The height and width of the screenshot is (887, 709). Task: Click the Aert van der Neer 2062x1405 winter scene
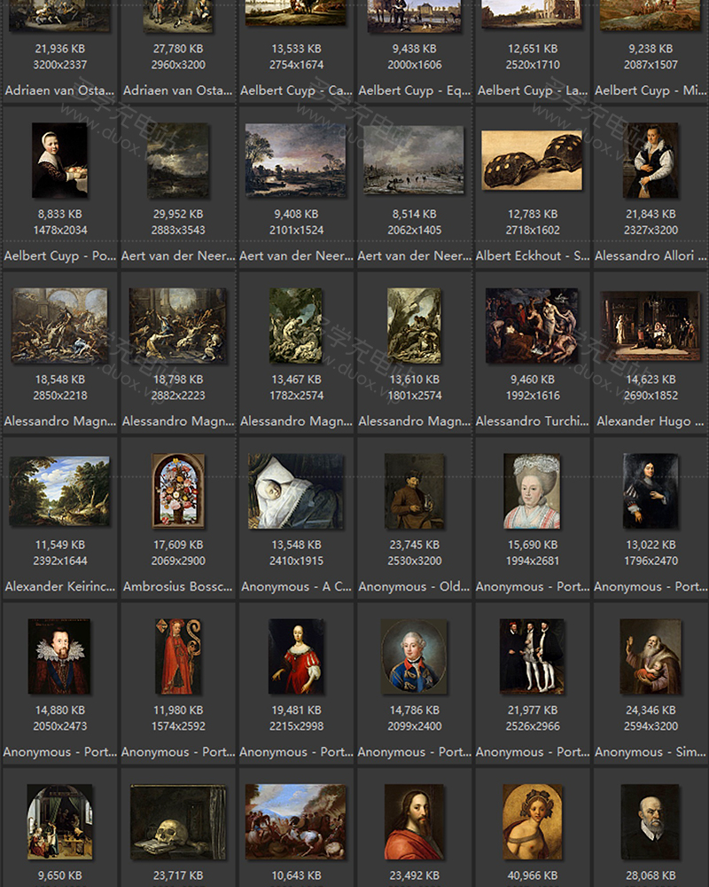[414, 161]
